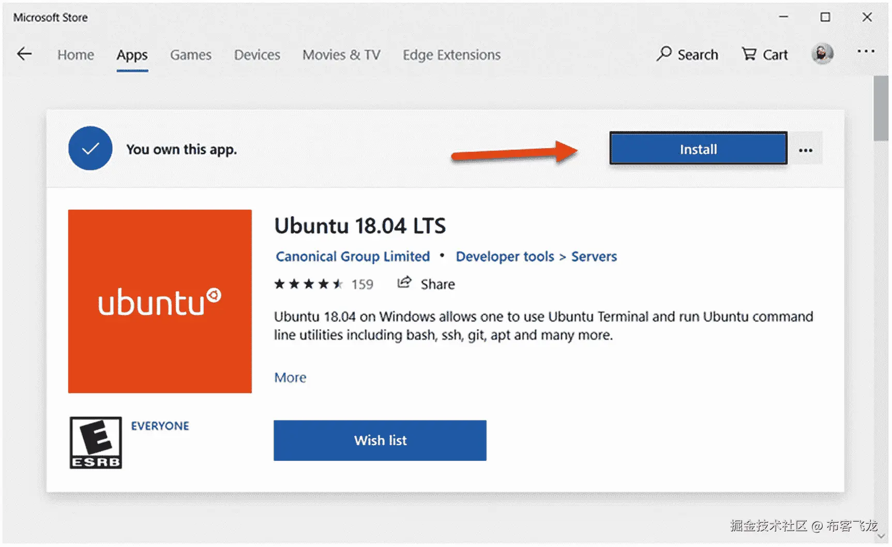Open the Devices tab
Screen dimensions: 892x547
[257, 55]
